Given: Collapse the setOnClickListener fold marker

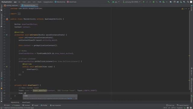Looking at the screenshot, I should (10, 61).
